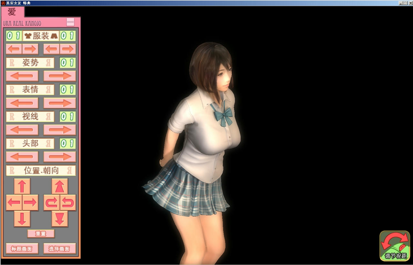
Task: Switch to the 爱 tab
Action: 12,12
